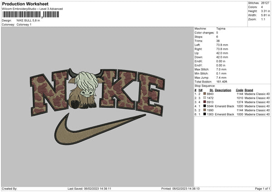Click the Down value 42.0 mm
This screenshot has width=272, height=192.
click(222, 57)
